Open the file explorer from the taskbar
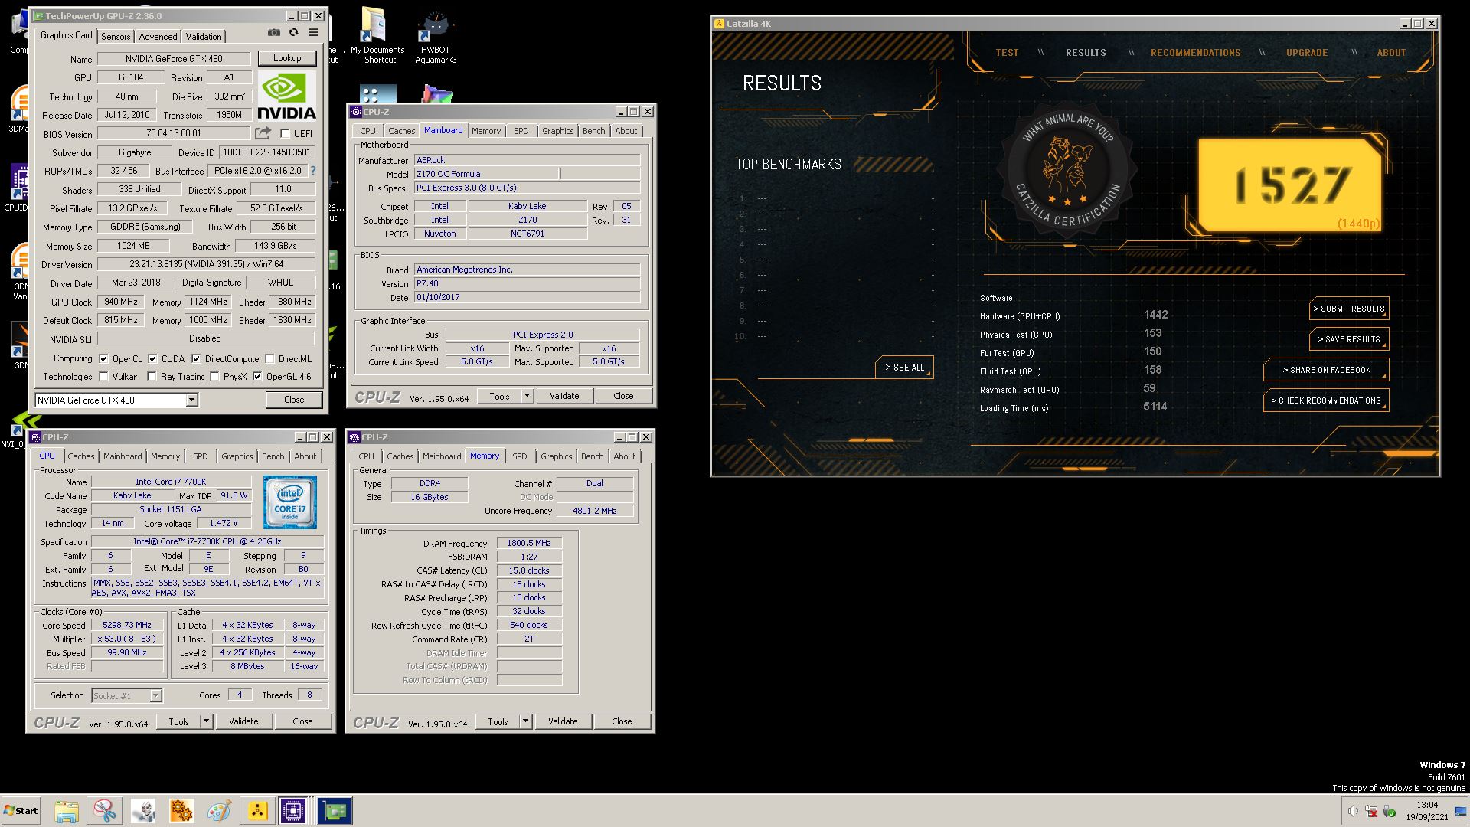This screenshot has height=827, width=1470. pos(67,811)
